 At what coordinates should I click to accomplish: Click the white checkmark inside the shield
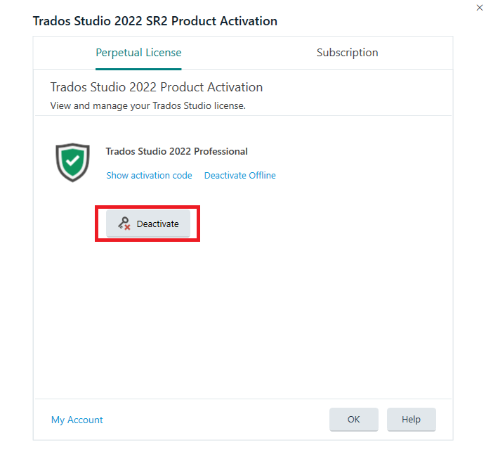(73, 161)
